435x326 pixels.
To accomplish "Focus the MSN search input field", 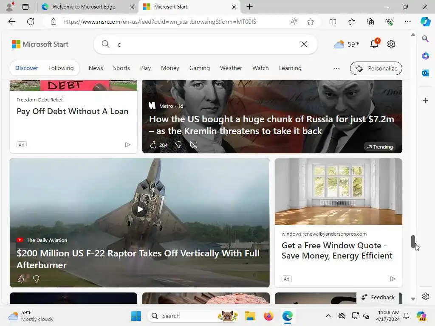I will [x=205, y=44].
